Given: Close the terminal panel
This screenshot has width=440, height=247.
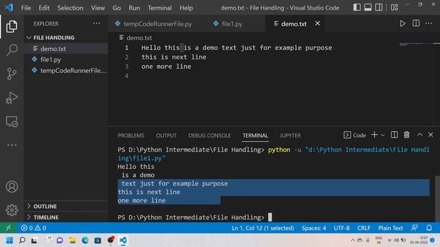Looking at the screenshot, I should (x=431, y=135).
